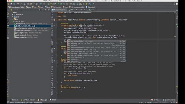
Task: Click the hackercasts breadcrumb folder
Action: pyautogui.click(x=56, y=7)
